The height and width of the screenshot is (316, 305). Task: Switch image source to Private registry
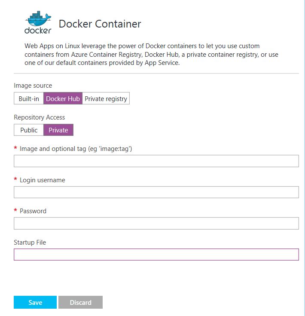tap(106, 98)
